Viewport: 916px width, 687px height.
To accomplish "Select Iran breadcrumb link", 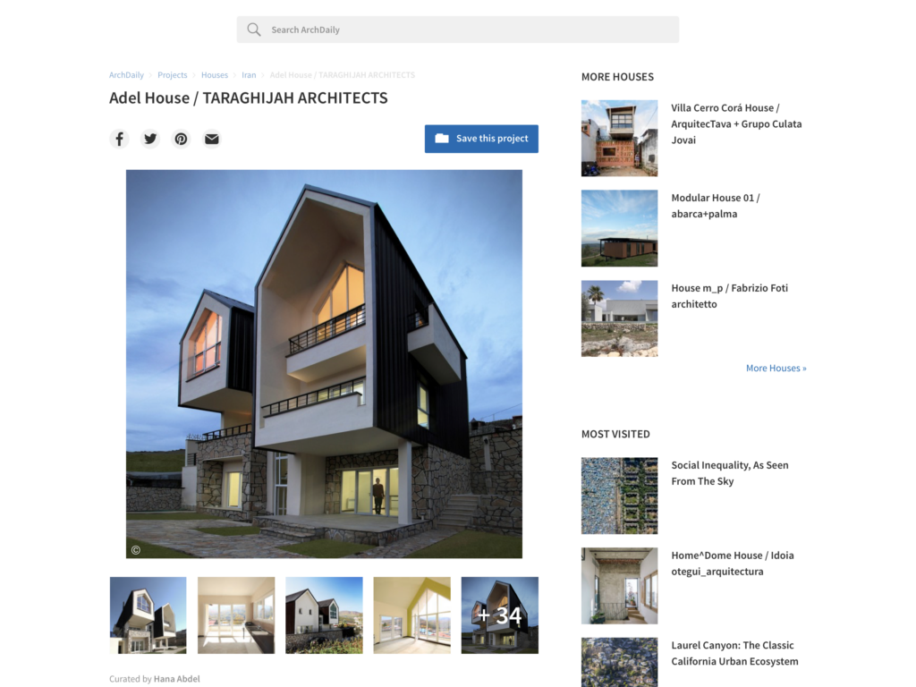I will [x=249, y=75].
